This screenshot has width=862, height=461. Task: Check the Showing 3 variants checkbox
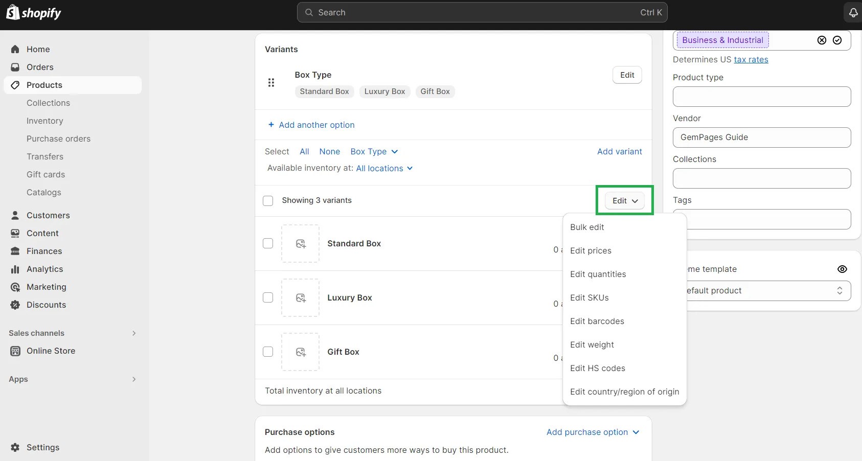(x=268, y=200)
